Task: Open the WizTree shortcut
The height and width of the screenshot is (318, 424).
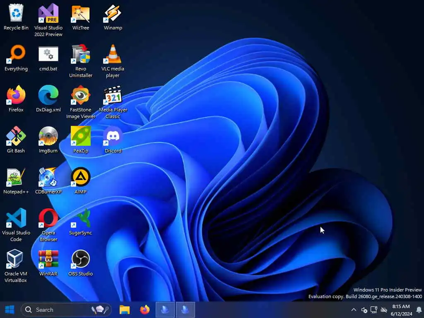Action: (x=81, y=16)
